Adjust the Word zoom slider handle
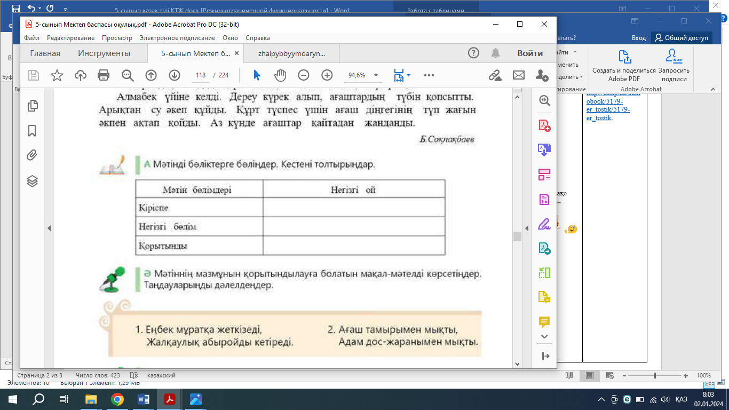 pos(655,375)
